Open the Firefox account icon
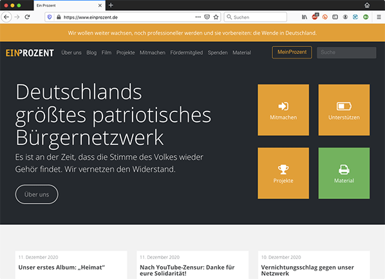This screenshot has height=279, width=385. pos(345,17)
